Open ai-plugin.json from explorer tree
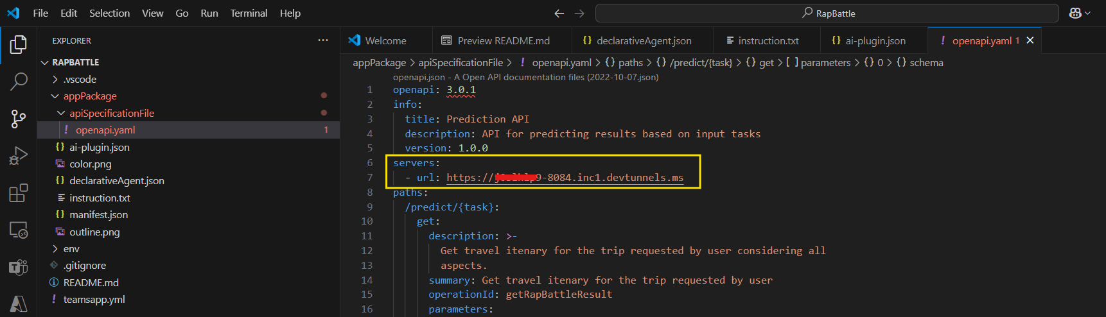 pyautogui.click(x=188, y=147)
